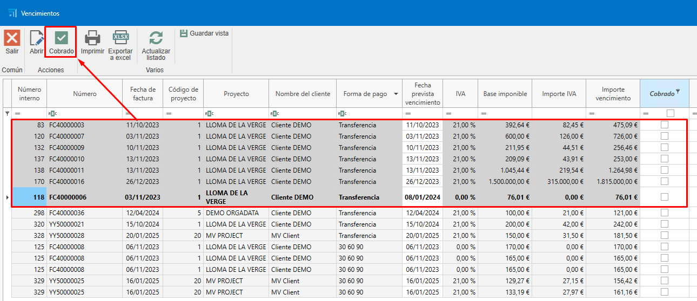Check Cobrado box for invoice FC40000011
The width and height of the screenshot is (697, 301).
click(x=665, y=170)
